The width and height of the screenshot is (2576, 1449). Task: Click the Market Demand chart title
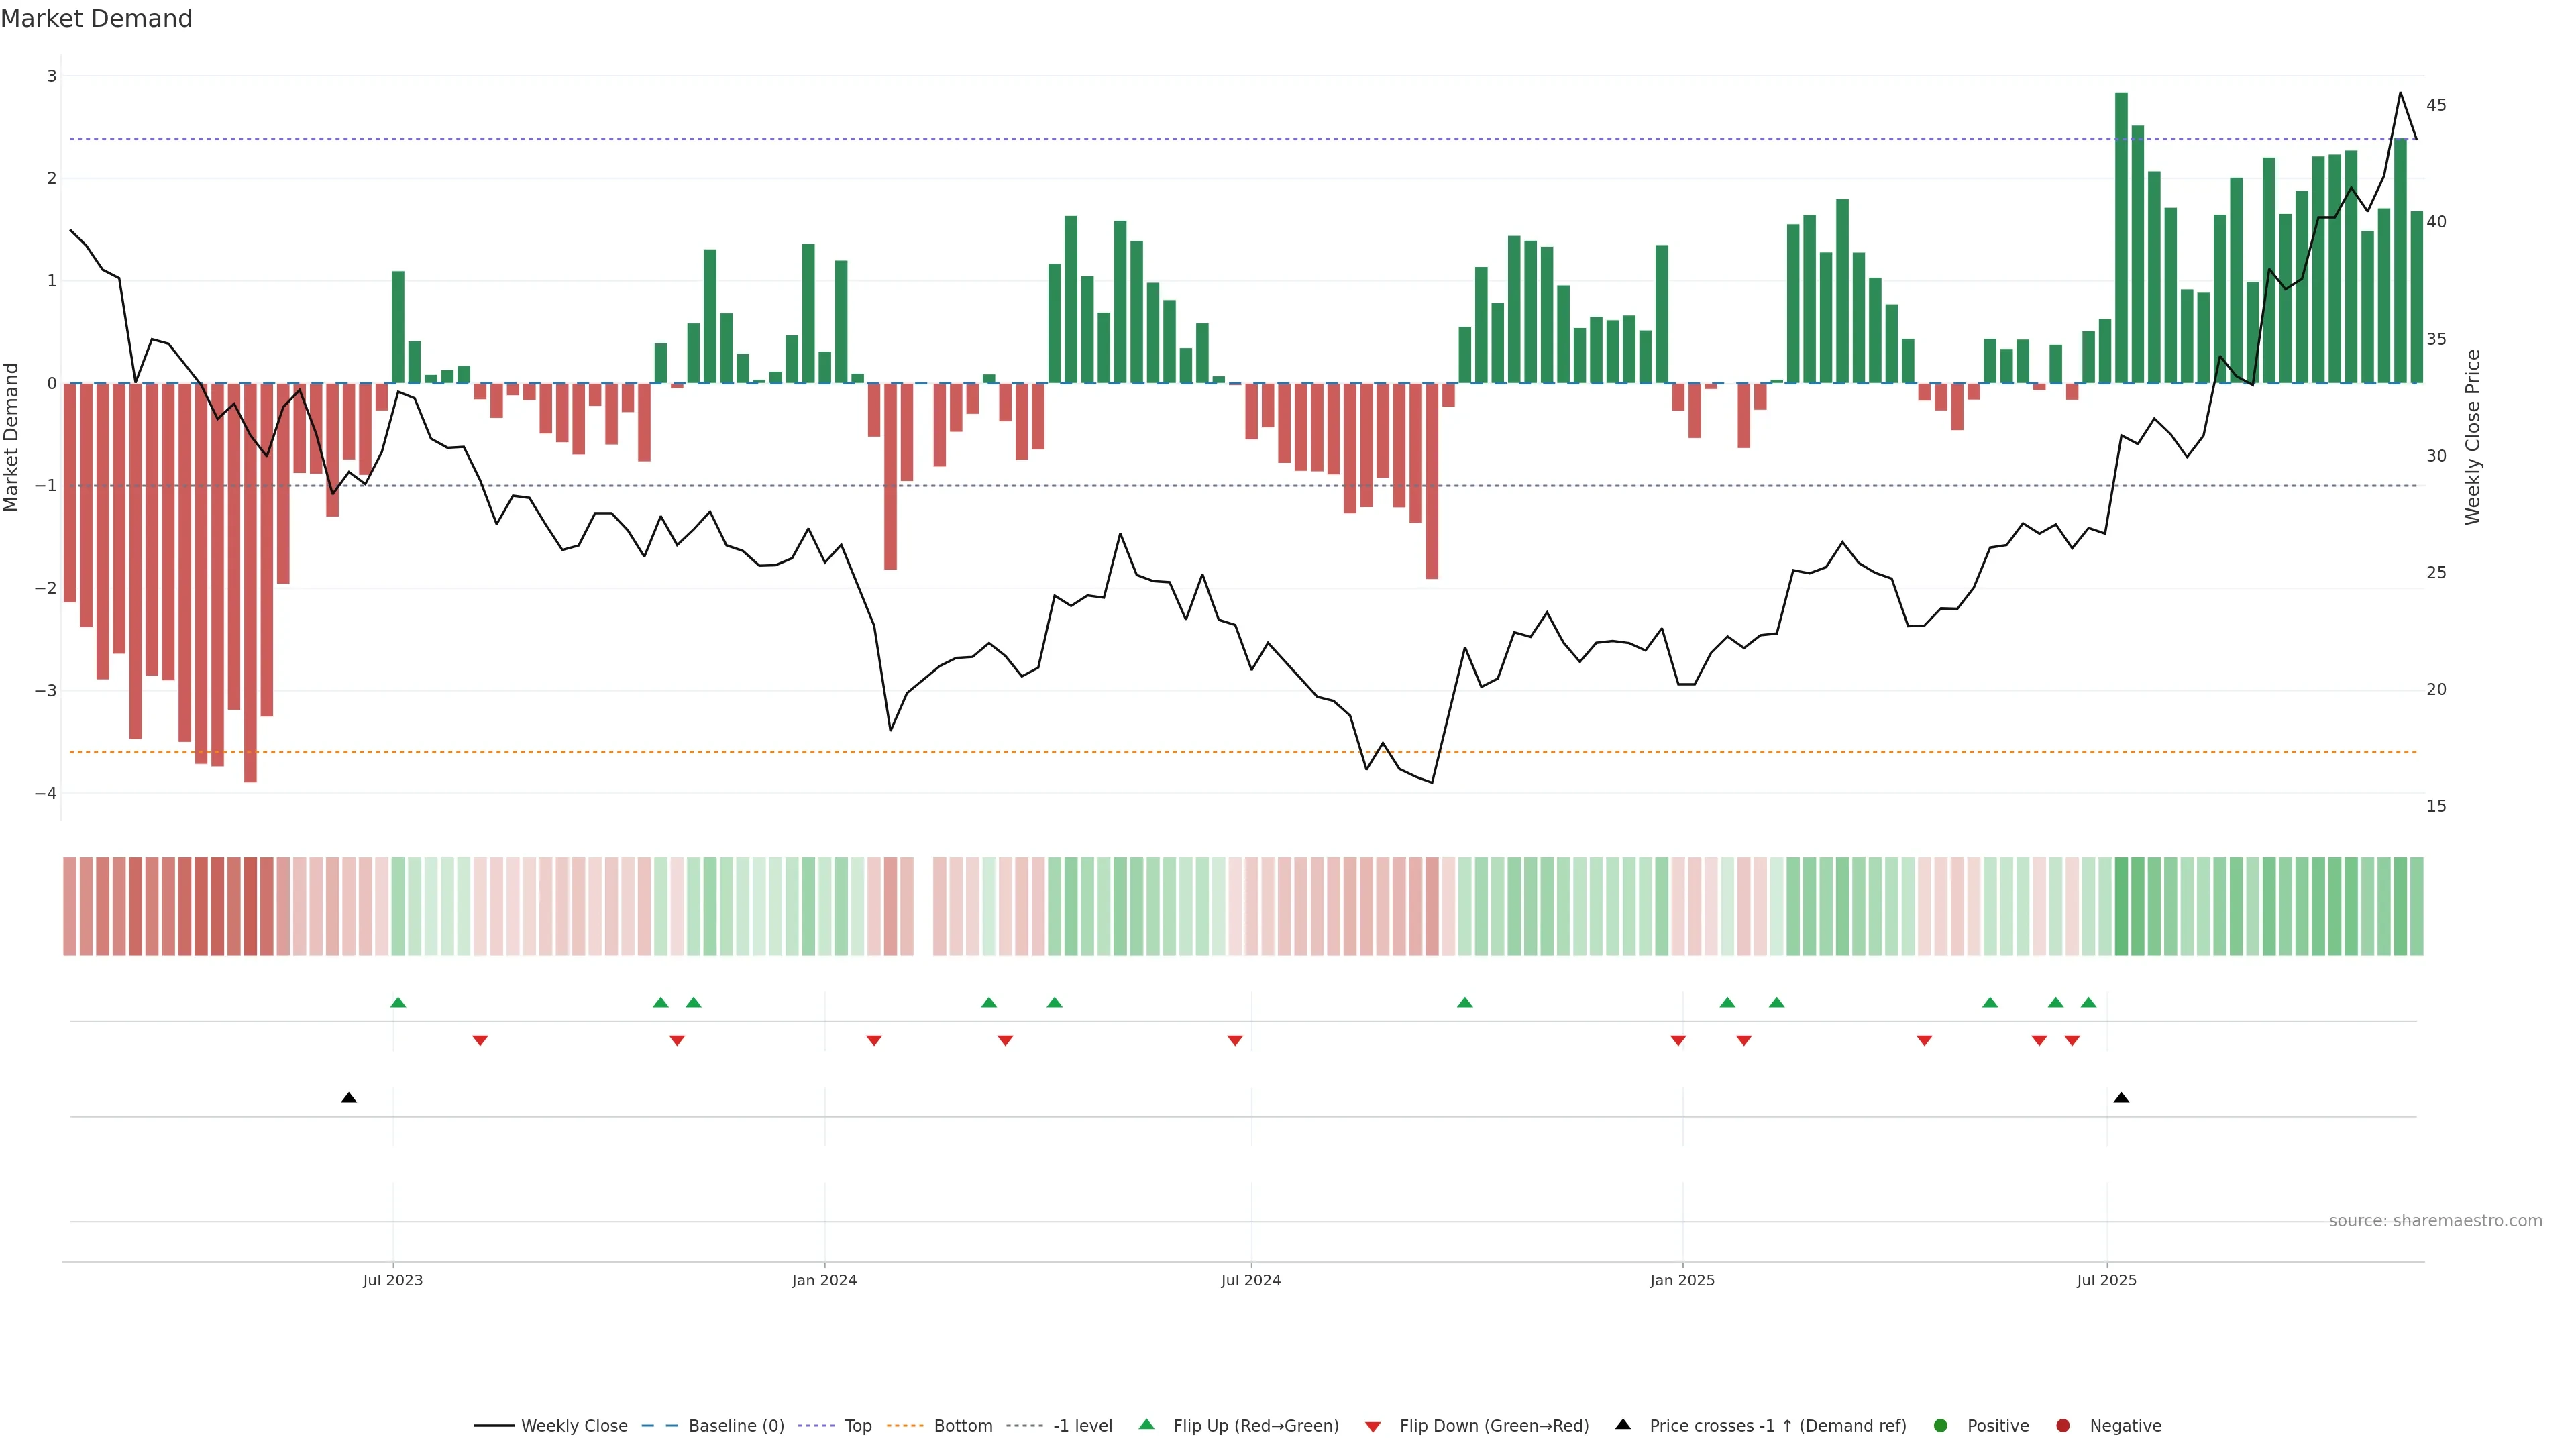tap(96, 19)
